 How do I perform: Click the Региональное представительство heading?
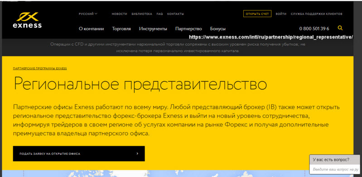tap(140, 84)
